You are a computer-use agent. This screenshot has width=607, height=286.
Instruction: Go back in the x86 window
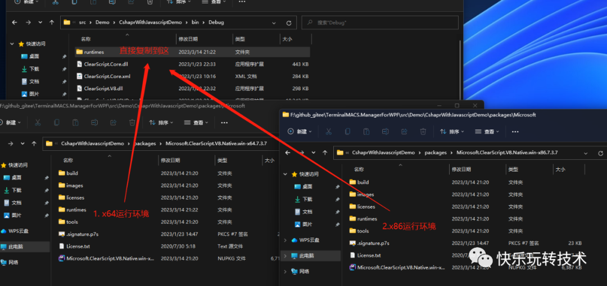coord(288,153)
